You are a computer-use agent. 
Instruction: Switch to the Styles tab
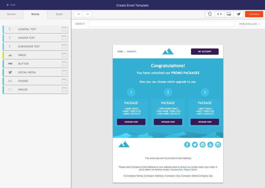(59, 14)
